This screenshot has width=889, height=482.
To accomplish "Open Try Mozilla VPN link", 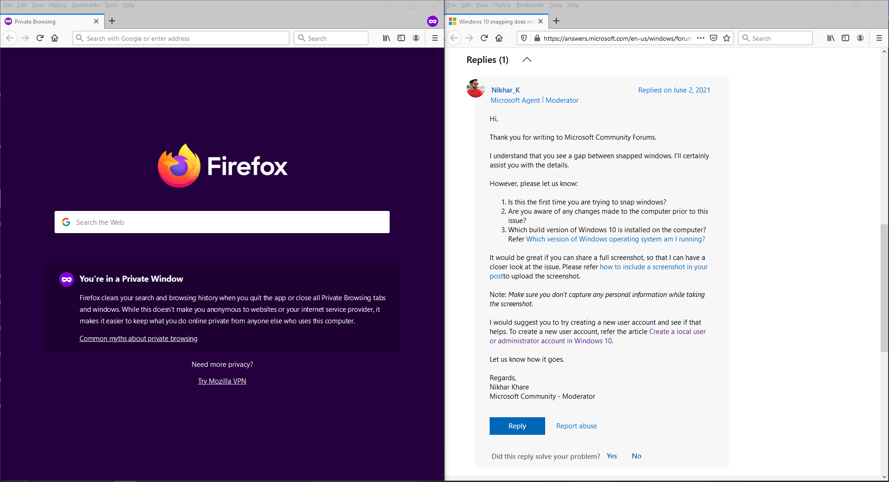I will click(x=222, y=381).
